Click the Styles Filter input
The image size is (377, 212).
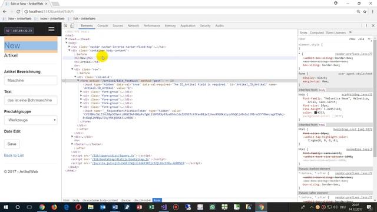[x=322, y=39]
